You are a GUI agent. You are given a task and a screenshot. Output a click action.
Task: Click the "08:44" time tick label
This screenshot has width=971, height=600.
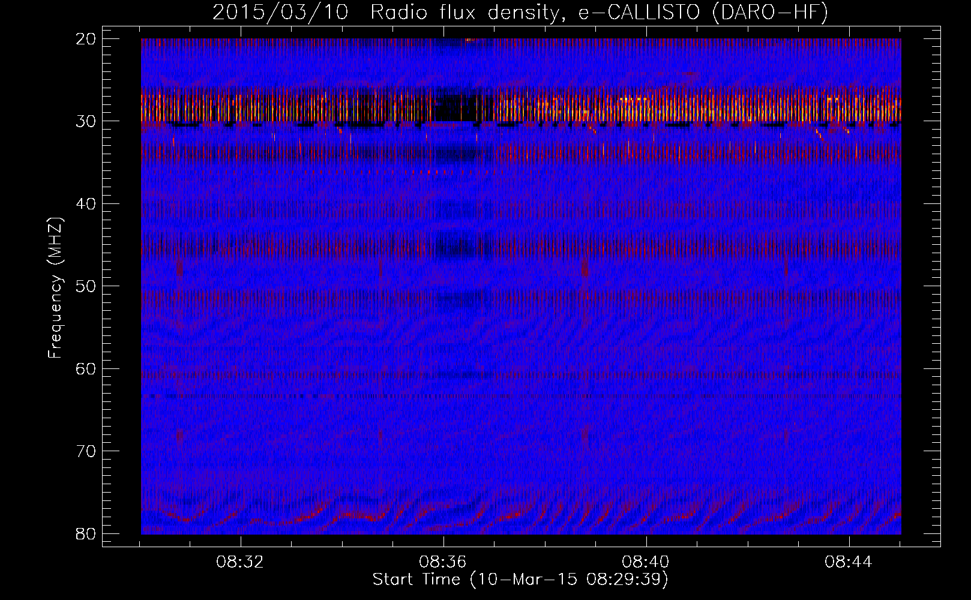(x=849, y=562)
